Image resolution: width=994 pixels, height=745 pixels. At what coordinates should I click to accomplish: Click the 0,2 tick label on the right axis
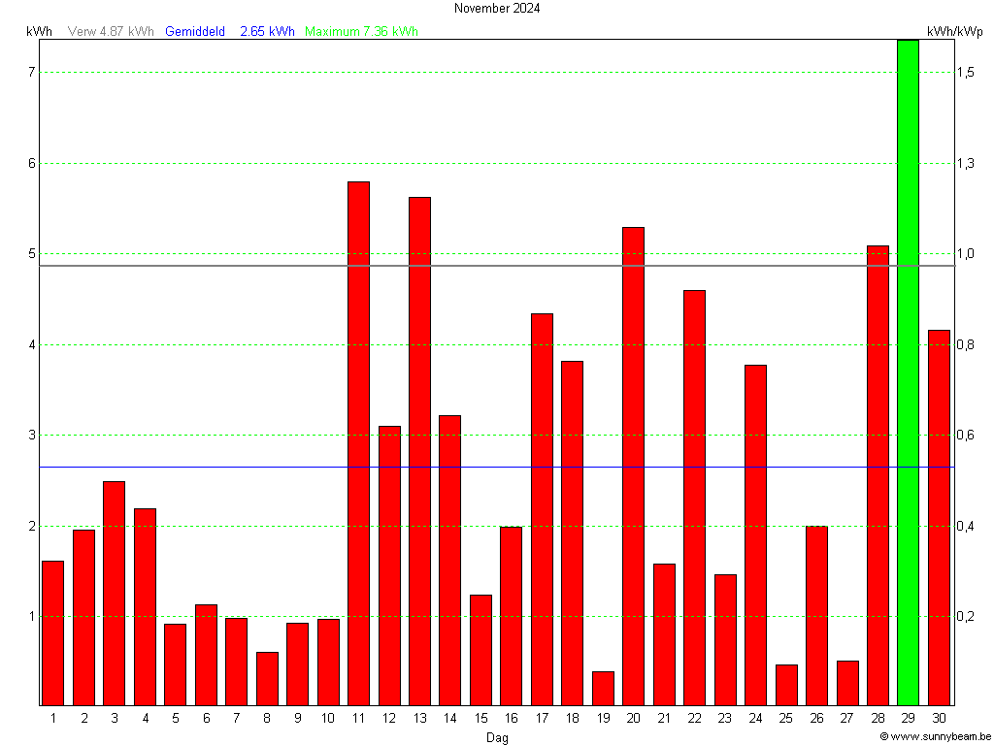pyautogui.click(x=966, y=616)
